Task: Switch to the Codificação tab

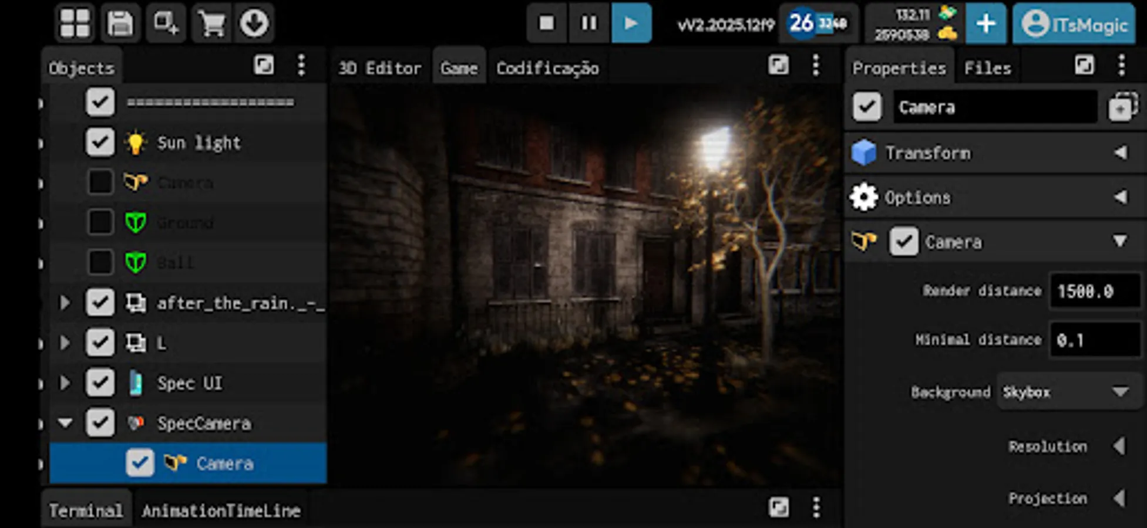Action: (x=547, y=67)
